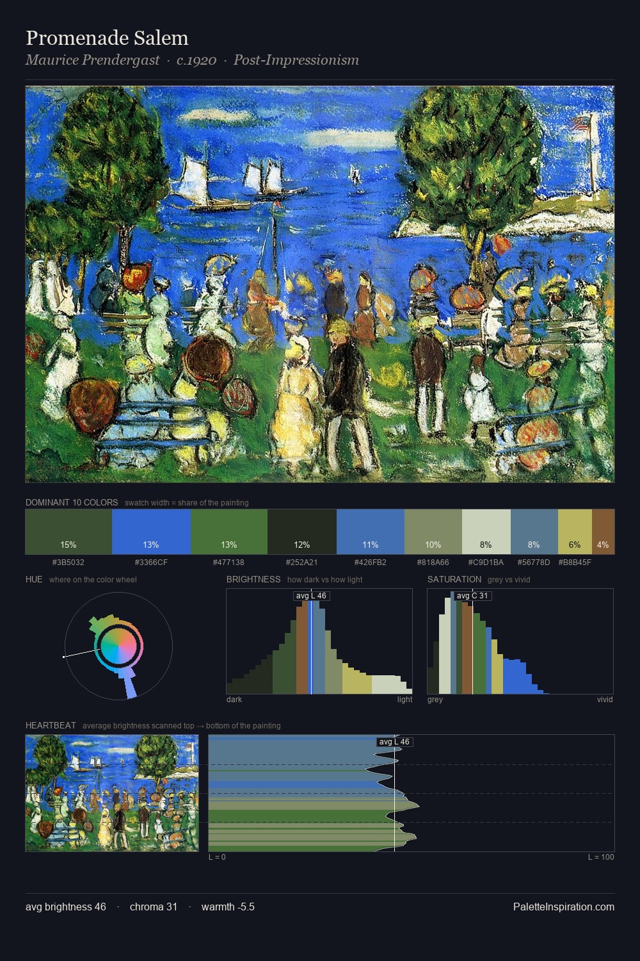Click the 'avg L 46' brightness histogram label
The image size is (640, 961).
(311, 596)
